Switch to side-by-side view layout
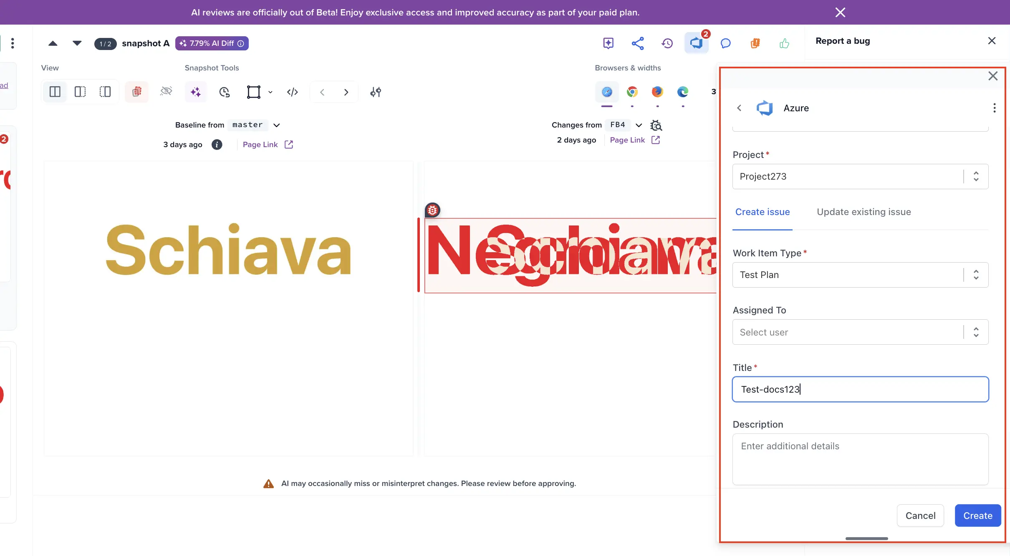The width and height of the screenshot is (1010, 556). pyautogui.click(x=55, y=92)
